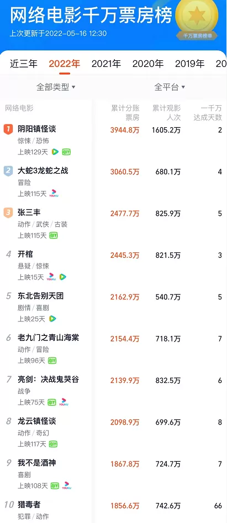This screenshot has width=227, height=523.
Task: Expand the 全平台 platform filter
Action: click(170, 87)
